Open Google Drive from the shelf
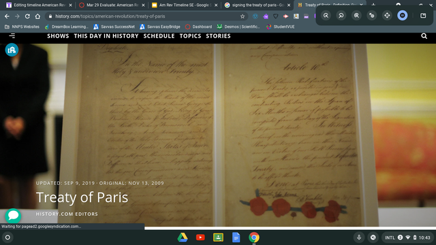436x245 pixels. tap(183, 238)
